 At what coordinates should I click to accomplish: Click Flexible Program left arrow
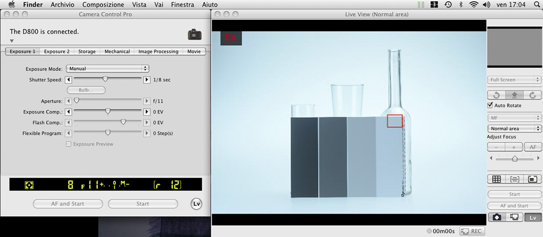pos(69,133)
